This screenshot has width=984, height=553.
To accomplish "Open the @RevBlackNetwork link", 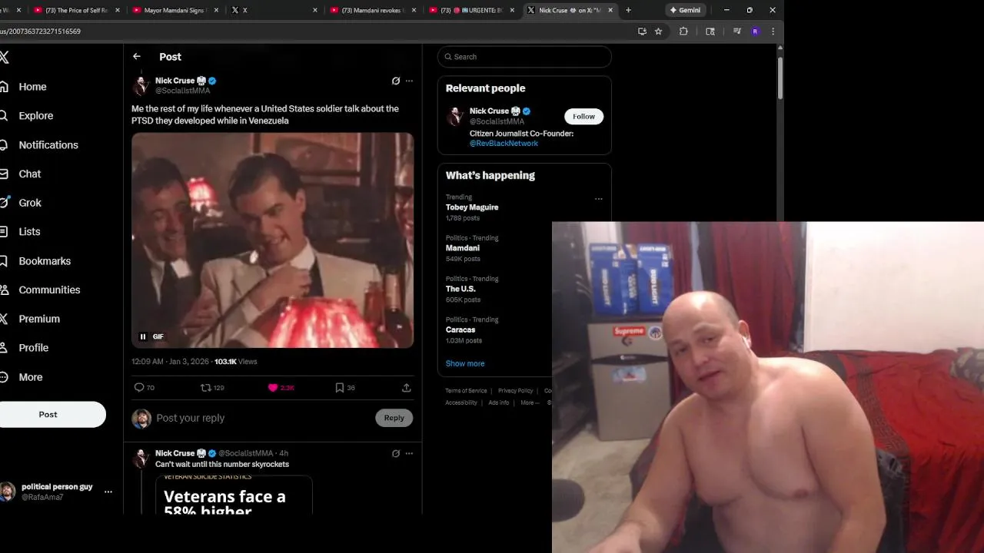I will (x=504, y=144).
